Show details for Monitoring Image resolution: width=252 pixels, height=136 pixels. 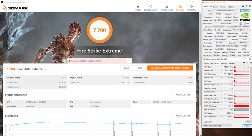(183, 116)
